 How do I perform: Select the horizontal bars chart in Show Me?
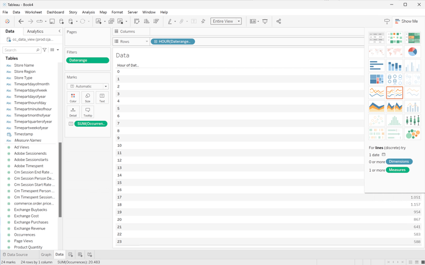[x=376, y=65]
